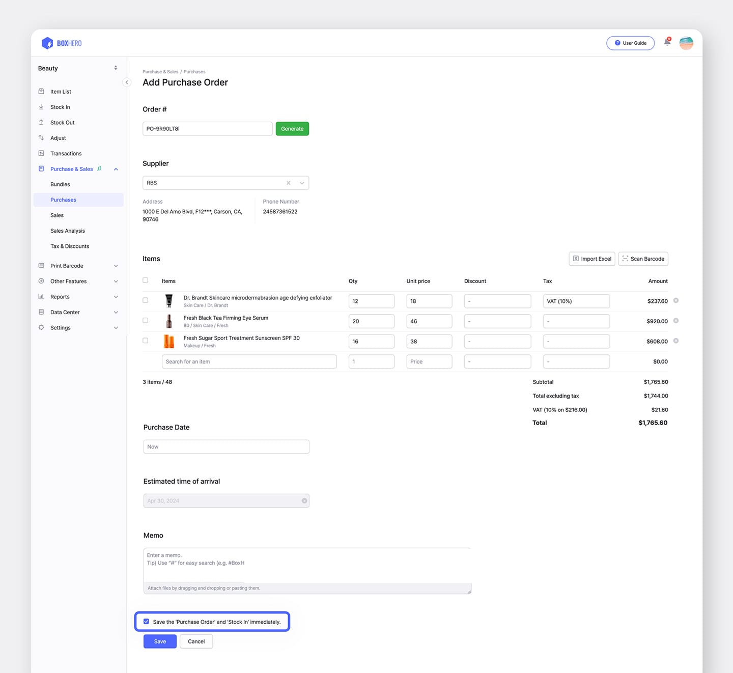Image resolution: width=733 pixels, height=673 pixels.
Task: Open the Stock In sidebar section
Action: [x=61, y=107]
